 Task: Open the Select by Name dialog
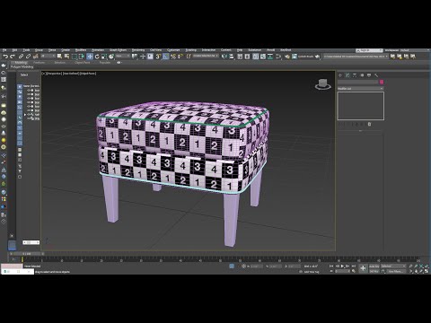pyautogui.click(x=66, y=57)
